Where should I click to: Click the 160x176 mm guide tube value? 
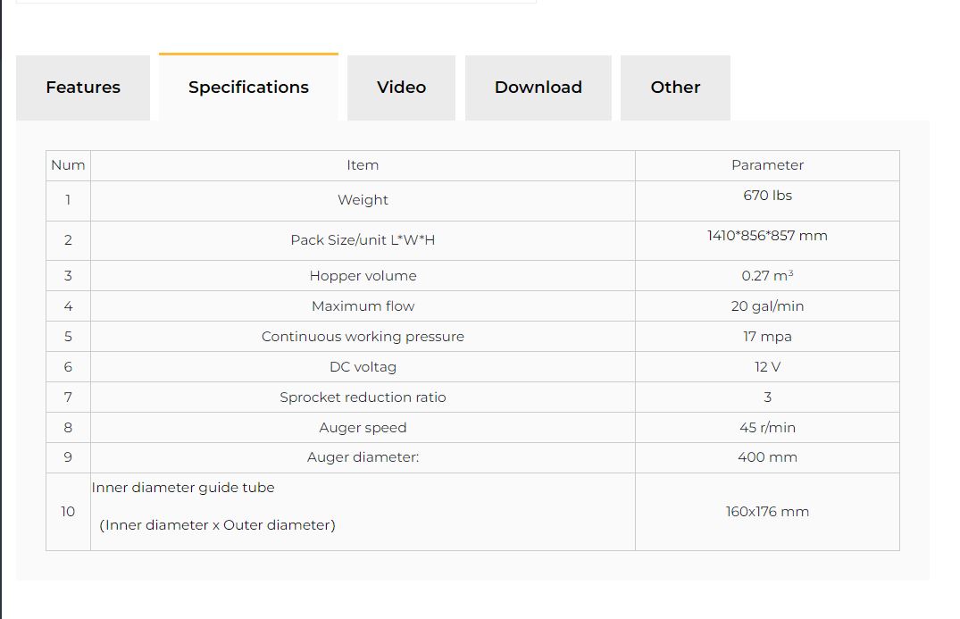(x=767, y=512)
